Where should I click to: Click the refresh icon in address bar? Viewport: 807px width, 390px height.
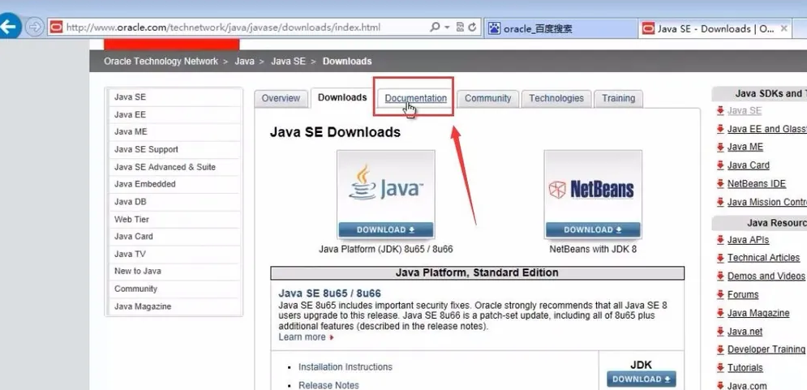(x=473, y=28)
